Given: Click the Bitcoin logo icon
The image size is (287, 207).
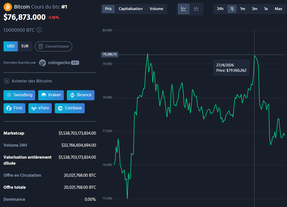Looking at the screenshot, I should click(7, 7).
